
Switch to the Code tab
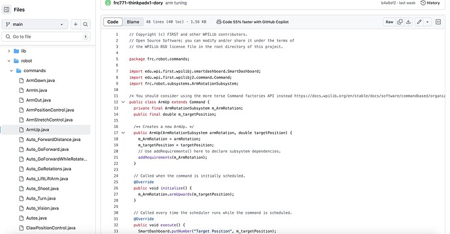[x=113, y=22]
